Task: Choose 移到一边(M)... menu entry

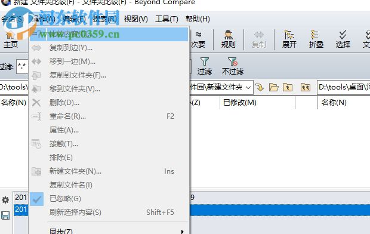Action: tap(109, 61)
